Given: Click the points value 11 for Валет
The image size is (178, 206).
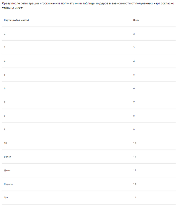Looking at the screenshot, I should 135,157.
